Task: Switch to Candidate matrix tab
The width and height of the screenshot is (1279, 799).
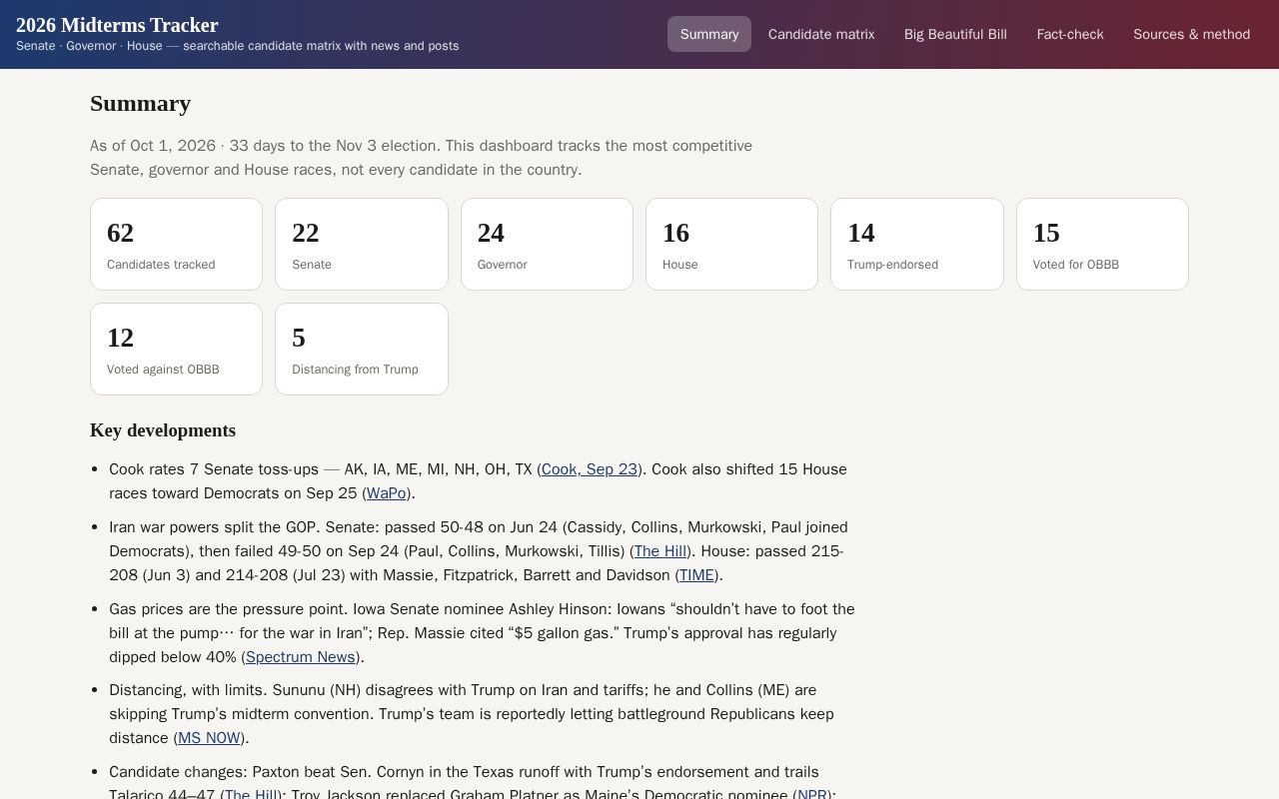Action: click(x=821, y=34)
